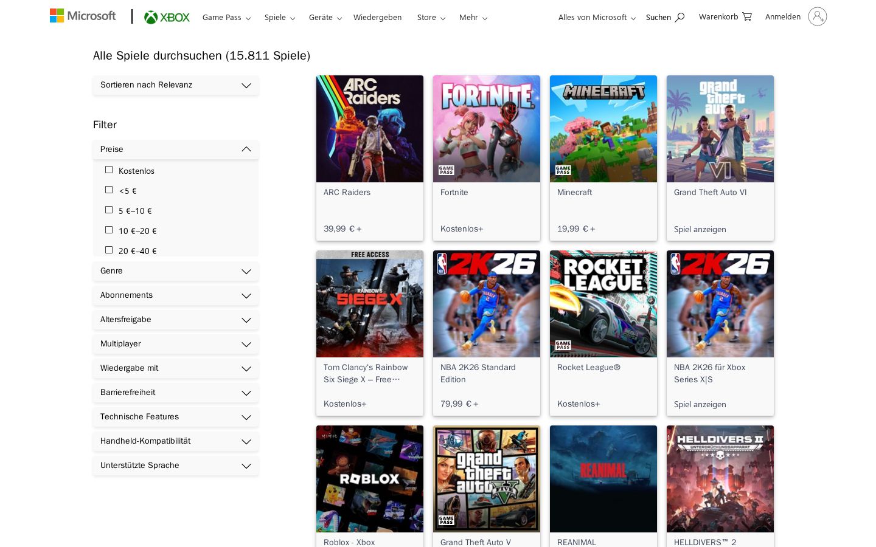The image size is (876, 547).
Task: Open the Rocket League® title link
Action: [588, 368]
